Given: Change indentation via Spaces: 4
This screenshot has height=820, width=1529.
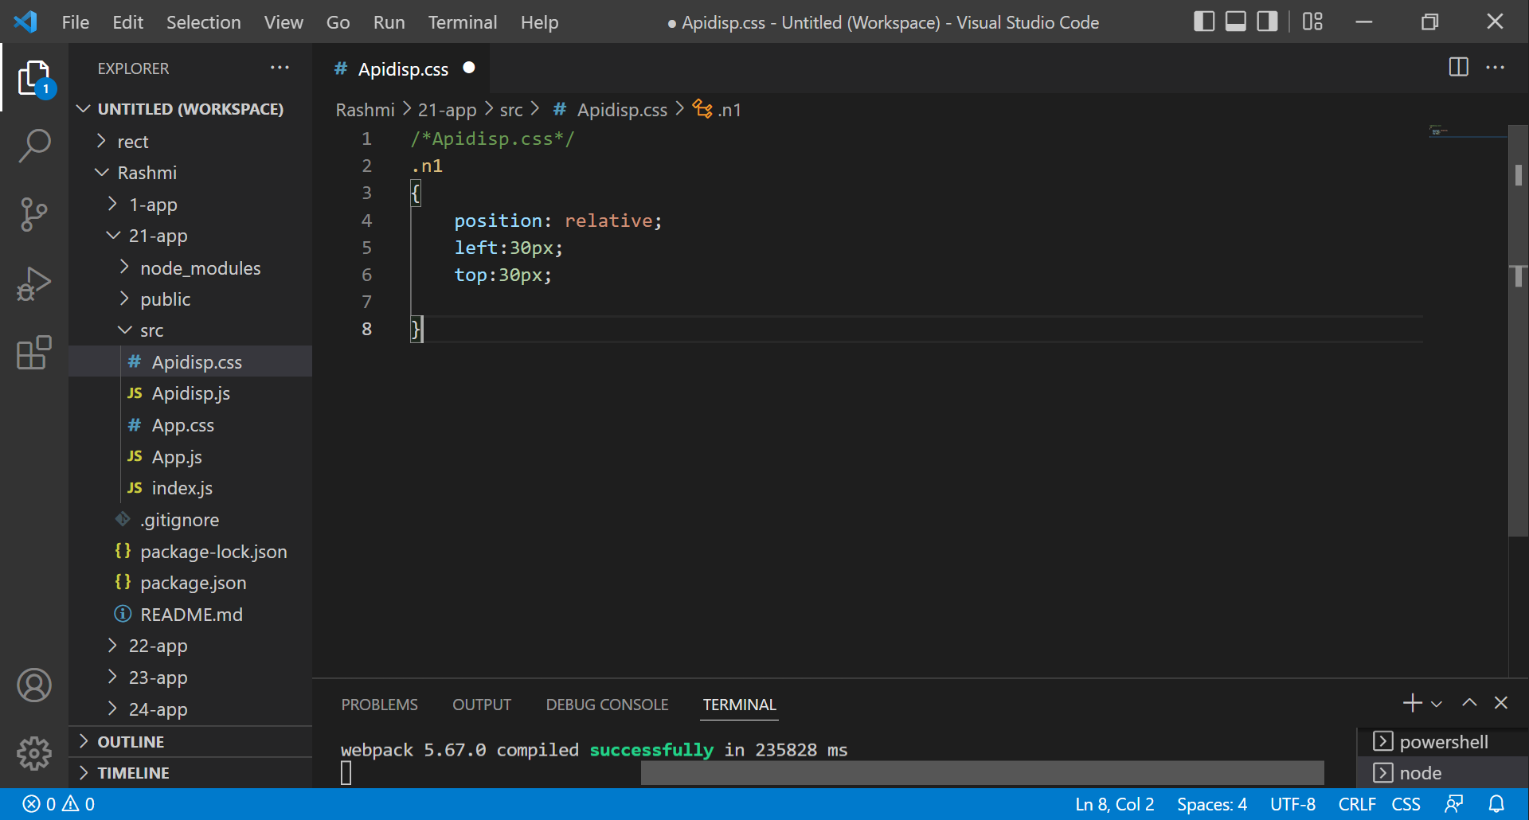Looking at the screenshot, I should tap(1212, 804).
